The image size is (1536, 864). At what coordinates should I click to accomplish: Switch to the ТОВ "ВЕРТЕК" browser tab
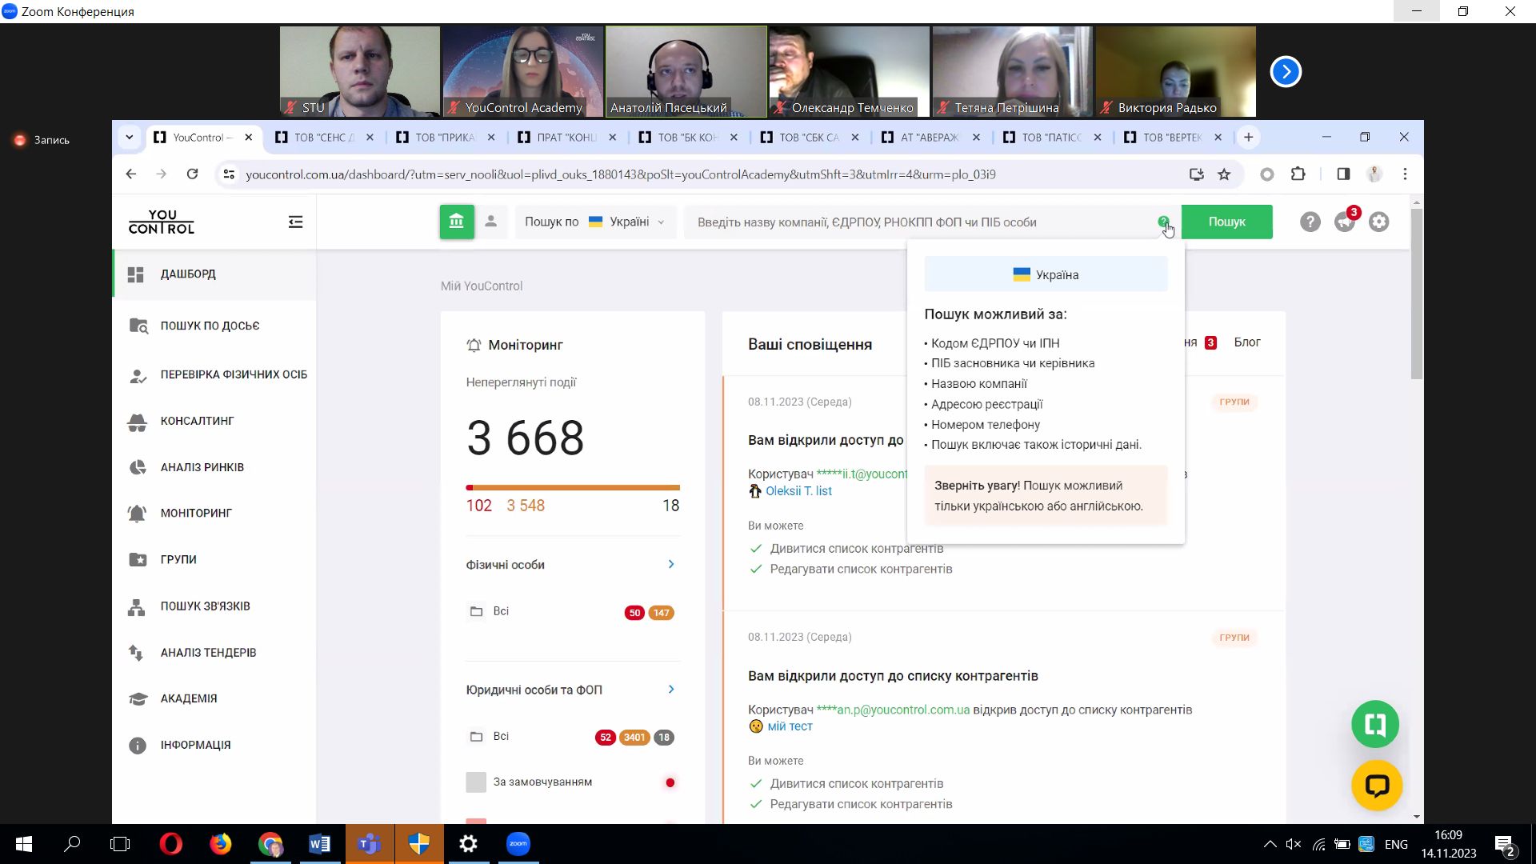(1174, 138)
